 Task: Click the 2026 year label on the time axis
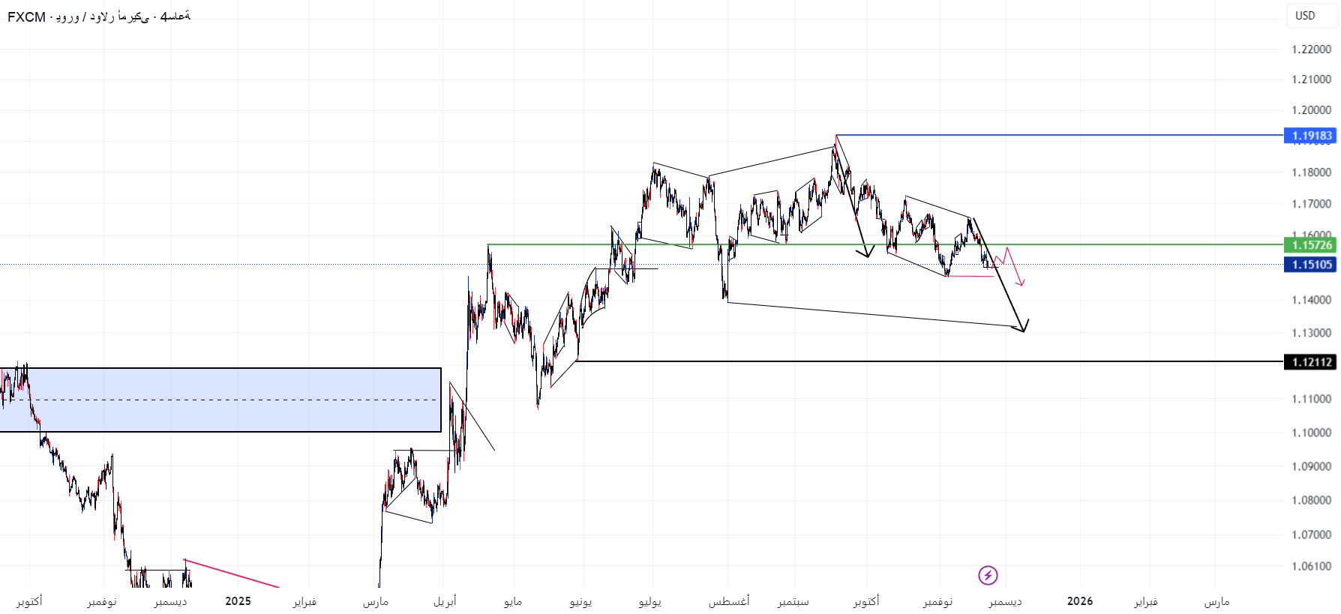[x=1079, y=601]
